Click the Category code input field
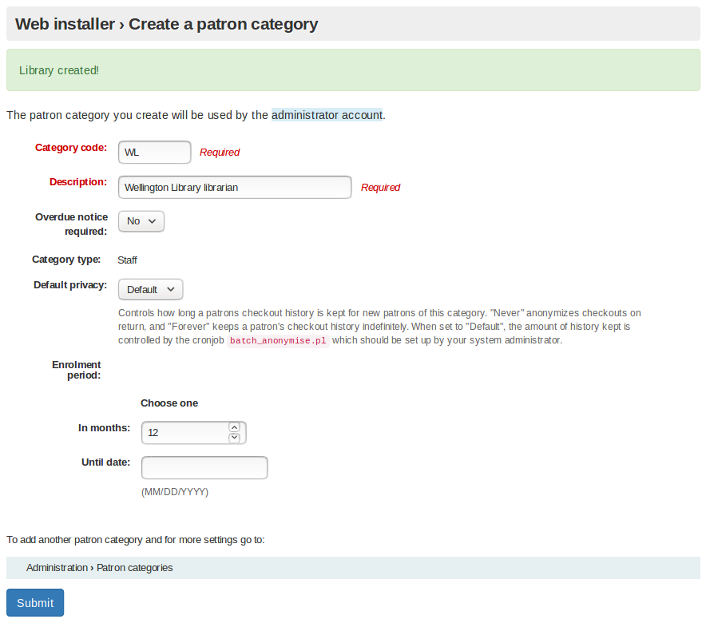Screen dimensions: 706x623 pyautogui.click(x=154, y=153)
